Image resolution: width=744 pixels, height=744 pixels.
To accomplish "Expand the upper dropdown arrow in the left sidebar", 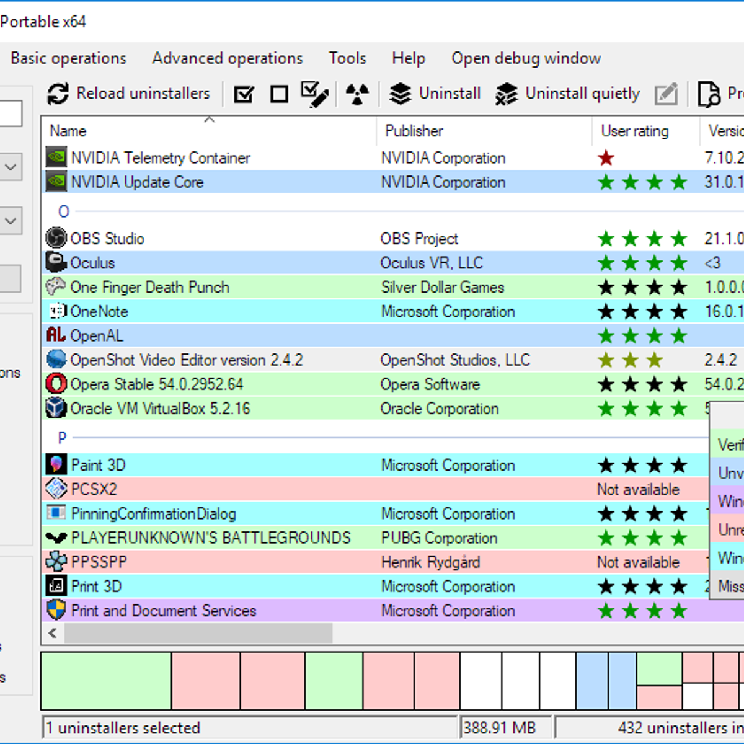I will click(11, 167).
